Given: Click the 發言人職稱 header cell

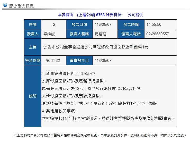Looking at the screenshot, I should [x=79, y=34].
